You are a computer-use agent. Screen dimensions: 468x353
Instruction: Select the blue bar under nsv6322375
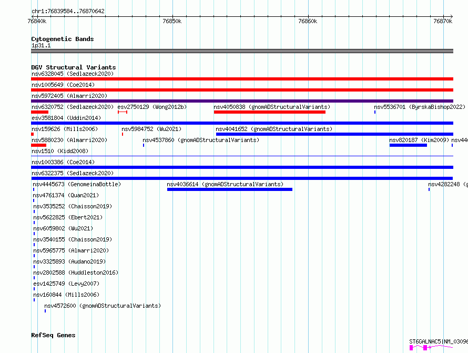[x=242, y=178]
